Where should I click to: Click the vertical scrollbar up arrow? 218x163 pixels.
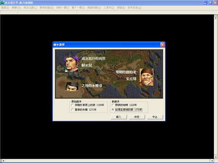215,18
